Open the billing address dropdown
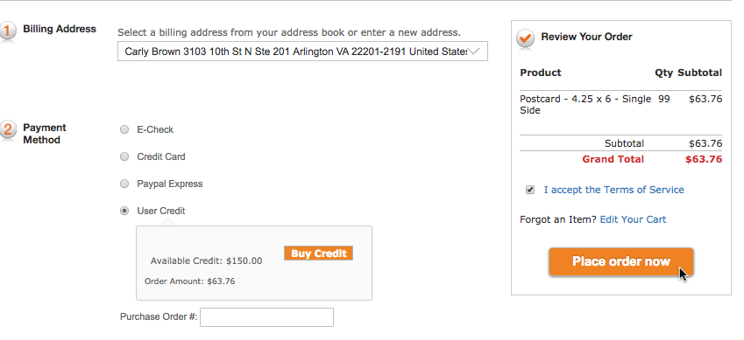744x340 pixels. pyautogui.click(x=302, y=52)
